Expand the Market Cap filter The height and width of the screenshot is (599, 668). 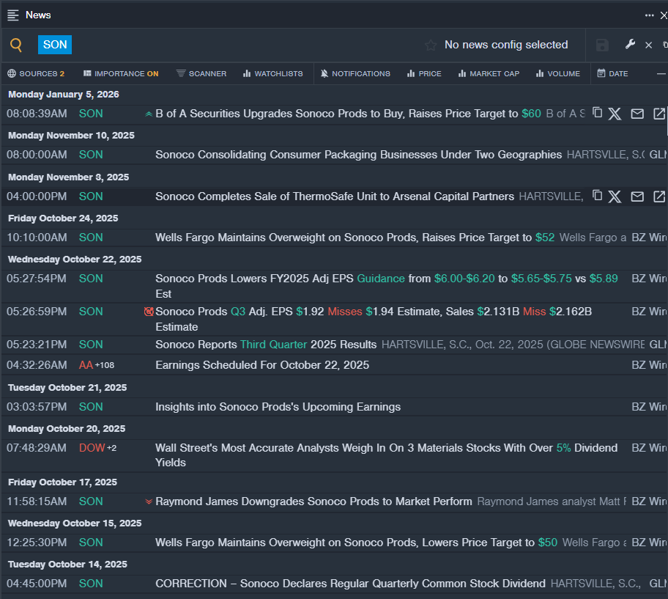(x=488, y=73)
